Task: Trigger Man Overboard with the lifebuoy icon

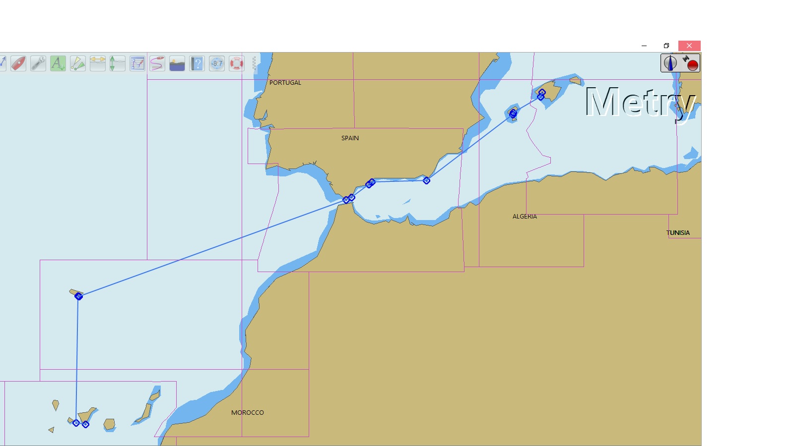Action: tap(237, 63)
